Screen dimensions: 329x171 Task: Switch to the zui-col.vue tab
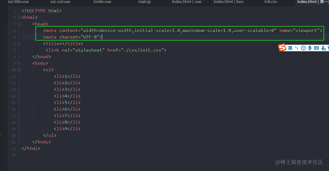pos(60,2)
